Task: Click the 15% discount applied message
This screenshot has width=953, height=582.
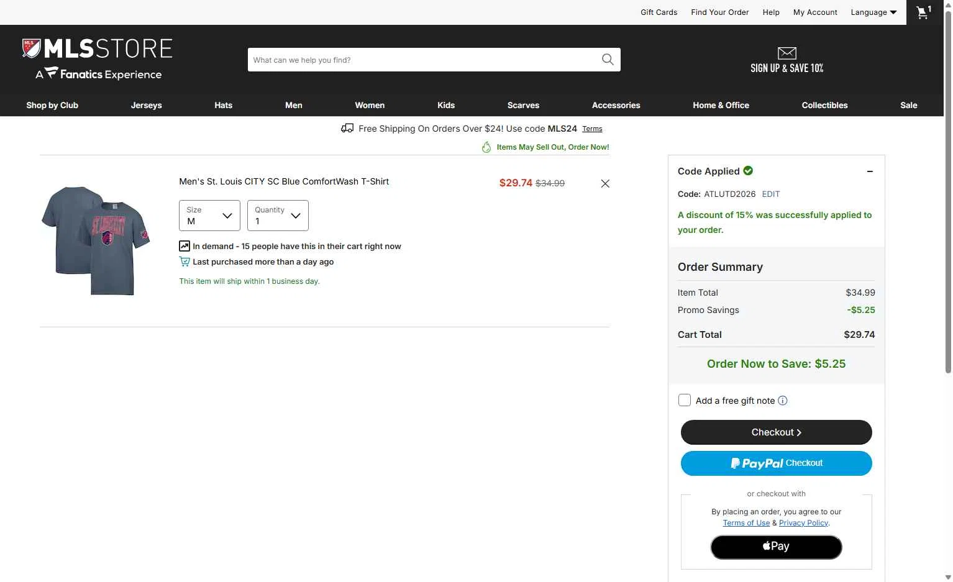Action: point(775,222)
